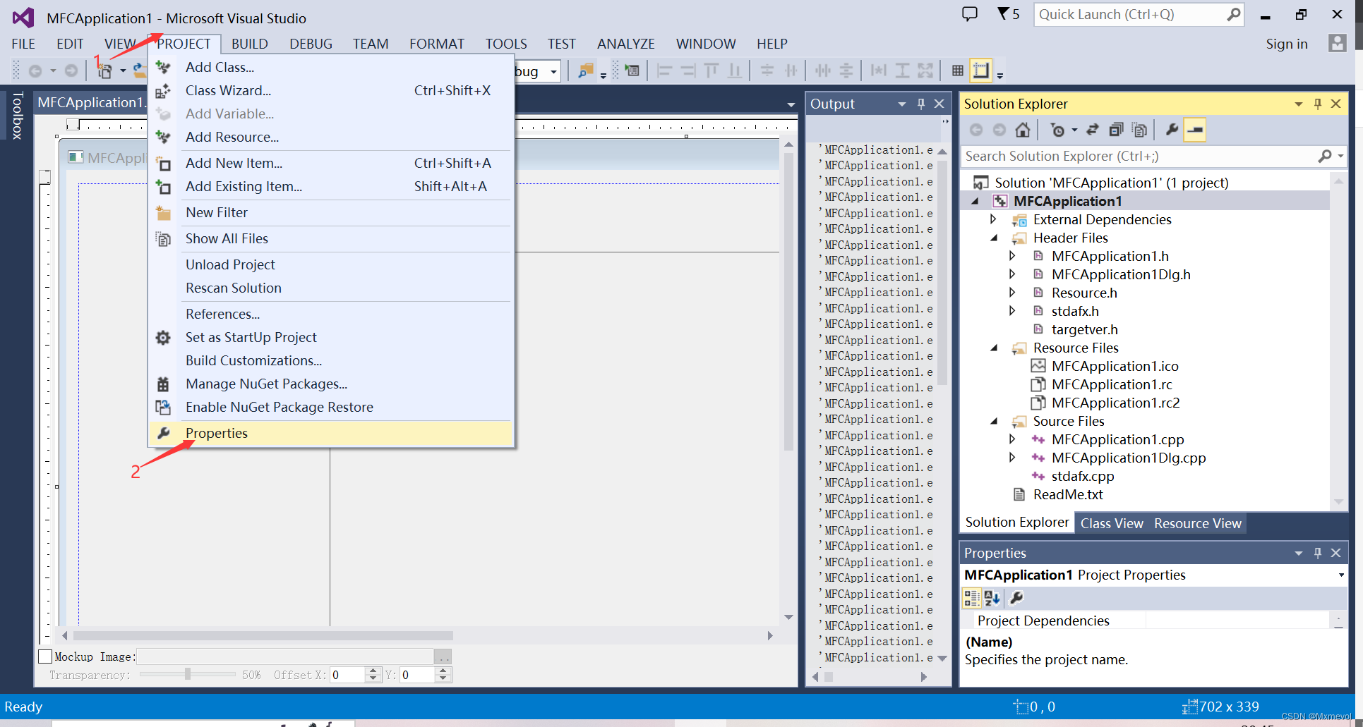Toggle Alphabetical sort in Properties panel
The height and width of the screenshot is (727, 1363).
[992, 598]
